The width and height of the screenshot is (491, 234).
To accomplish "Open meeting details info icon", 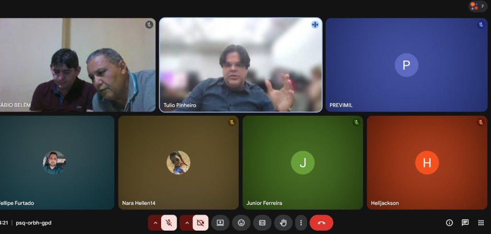I will click(449, 223).
